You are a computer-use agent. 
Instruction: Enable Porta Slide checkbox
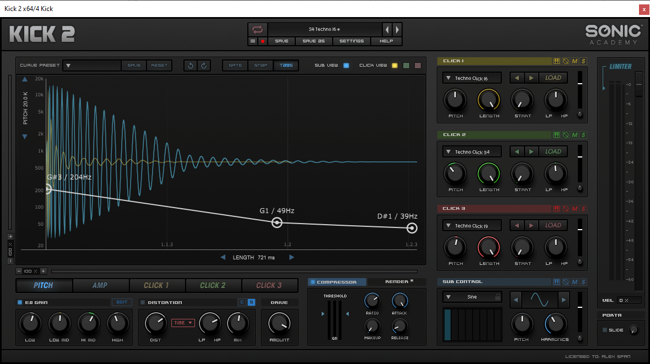[x=605, y=330]
